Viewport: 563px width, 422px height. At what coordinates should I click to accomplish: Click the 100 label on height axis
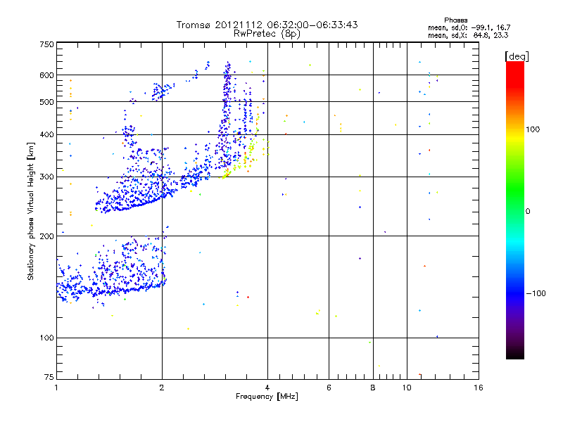[46, 338]
